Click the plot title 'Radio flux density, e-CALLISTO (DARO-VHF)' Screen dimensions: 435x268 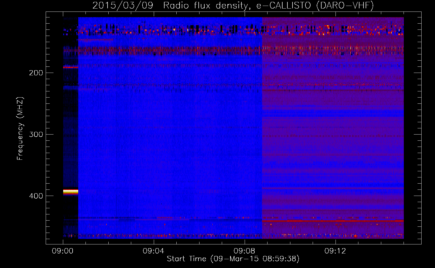268,5
